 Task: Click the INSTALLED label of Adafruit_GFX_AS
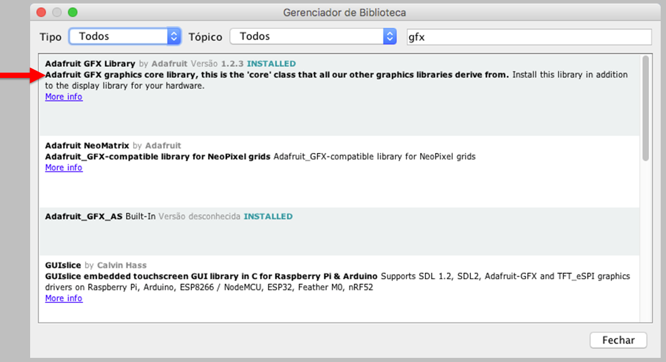[x=268, y=217]
